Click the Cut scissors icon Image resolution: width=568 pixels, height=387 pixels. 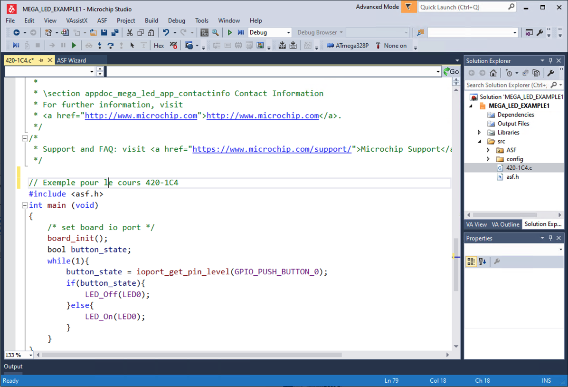tap(129, 33)
